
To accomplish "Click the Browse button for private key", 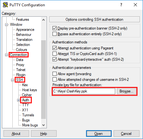I will [x=127, y=91].
